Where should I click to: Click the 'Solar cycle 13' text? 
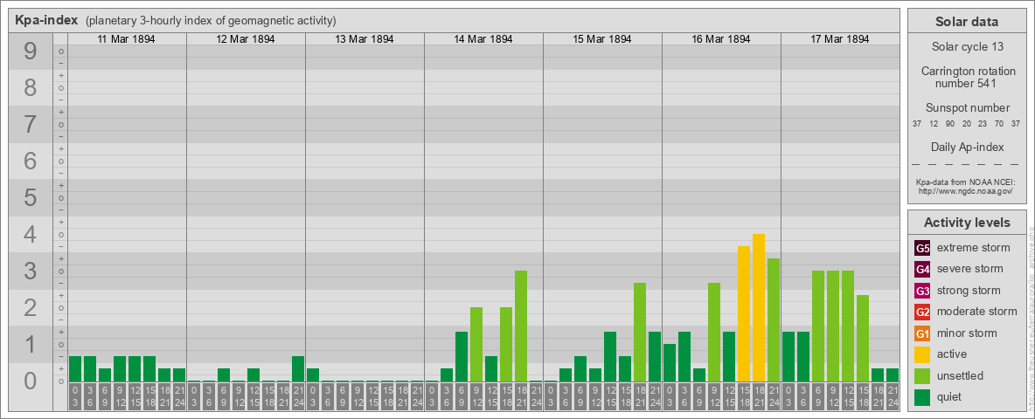(x=967, y=47)
